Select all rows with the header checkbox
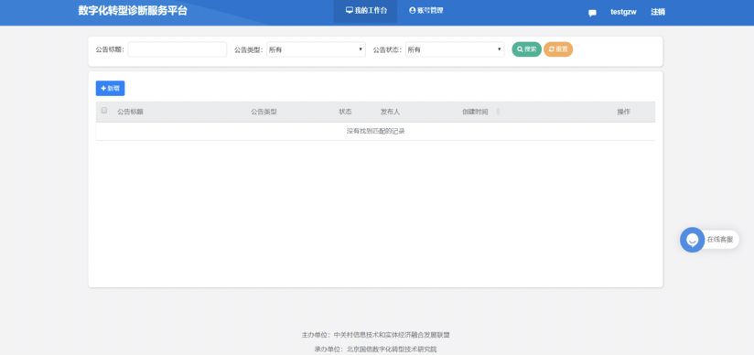 104,111
